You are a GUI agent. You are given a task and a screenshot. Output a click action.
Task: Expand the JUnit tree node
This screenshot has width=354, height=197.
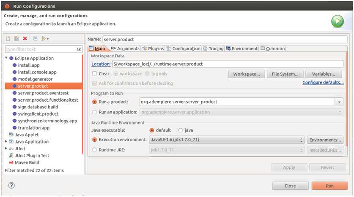point(6,148)
